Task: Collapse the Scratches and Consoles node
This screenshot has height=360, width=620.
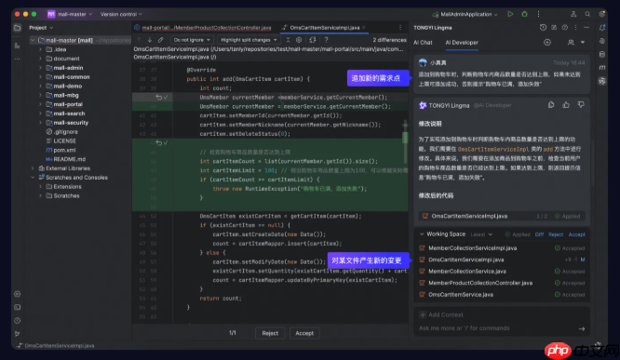Action: [33, 178]
